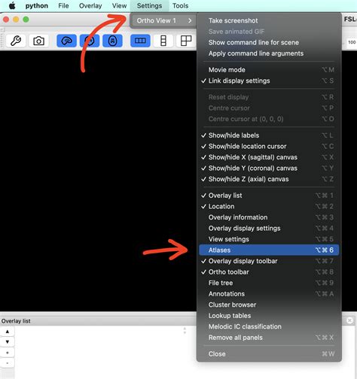Screen dimensions: 357x379
Task: Click the zoom value field showing 100
Action: click(x=352, y=42)
